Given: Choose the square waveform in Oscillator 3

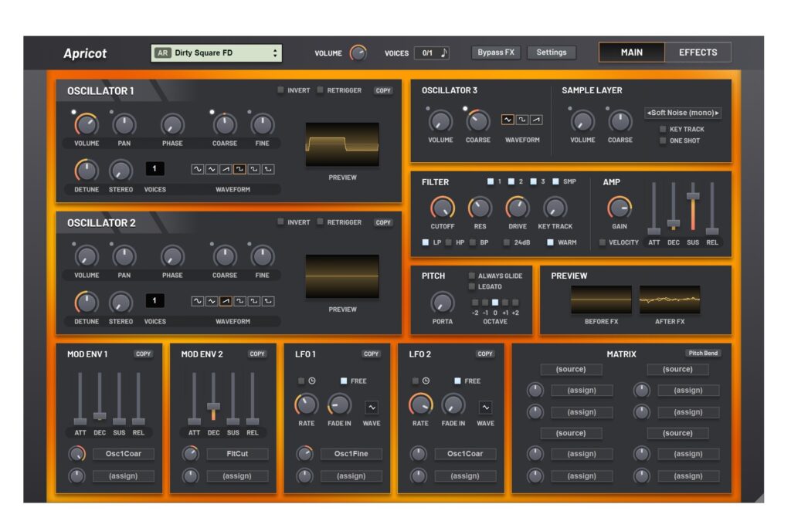Looking at the screenshot, I should [521, 120].
